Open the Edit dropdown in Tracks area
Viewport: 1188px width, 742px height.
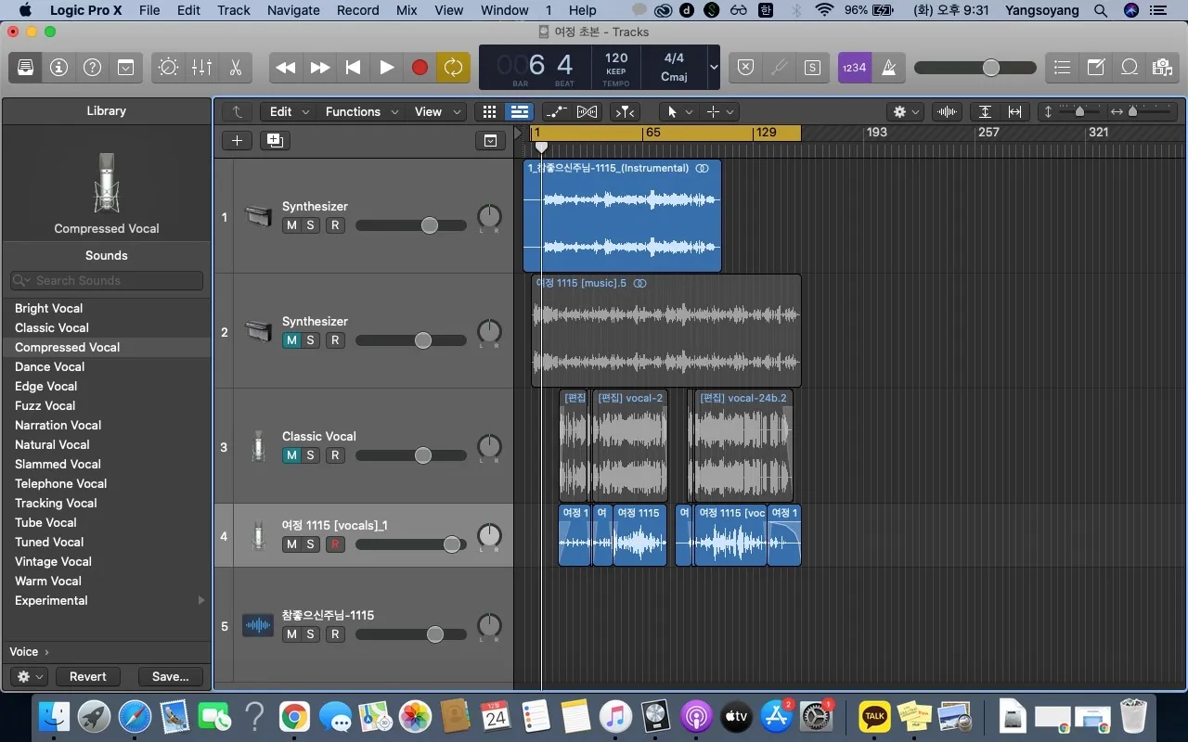pos(289,111)
